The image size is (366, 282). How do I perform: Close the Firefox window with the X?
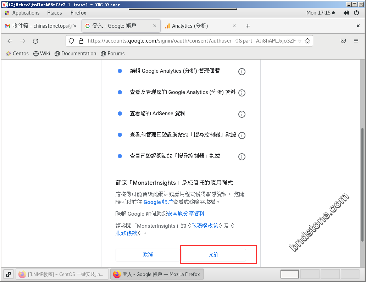(x=358, y=26)
